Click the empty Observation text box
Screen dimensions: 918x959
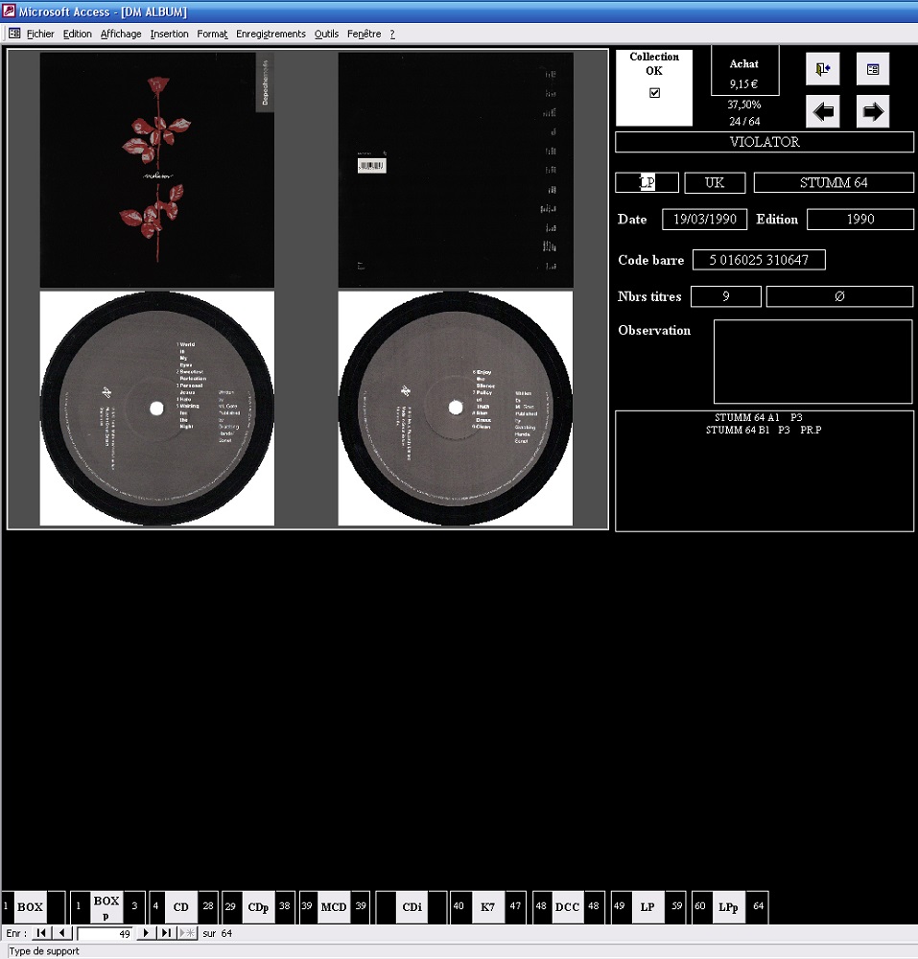click(813, 361)
